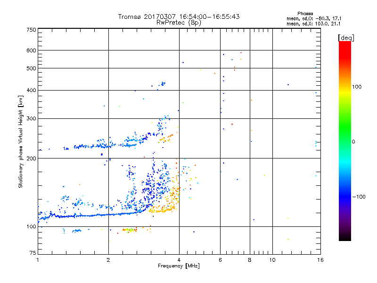Viewport: 377px width, 283px height.
Task: Click the x-axis tick label '2'
Action: [108, 260]
